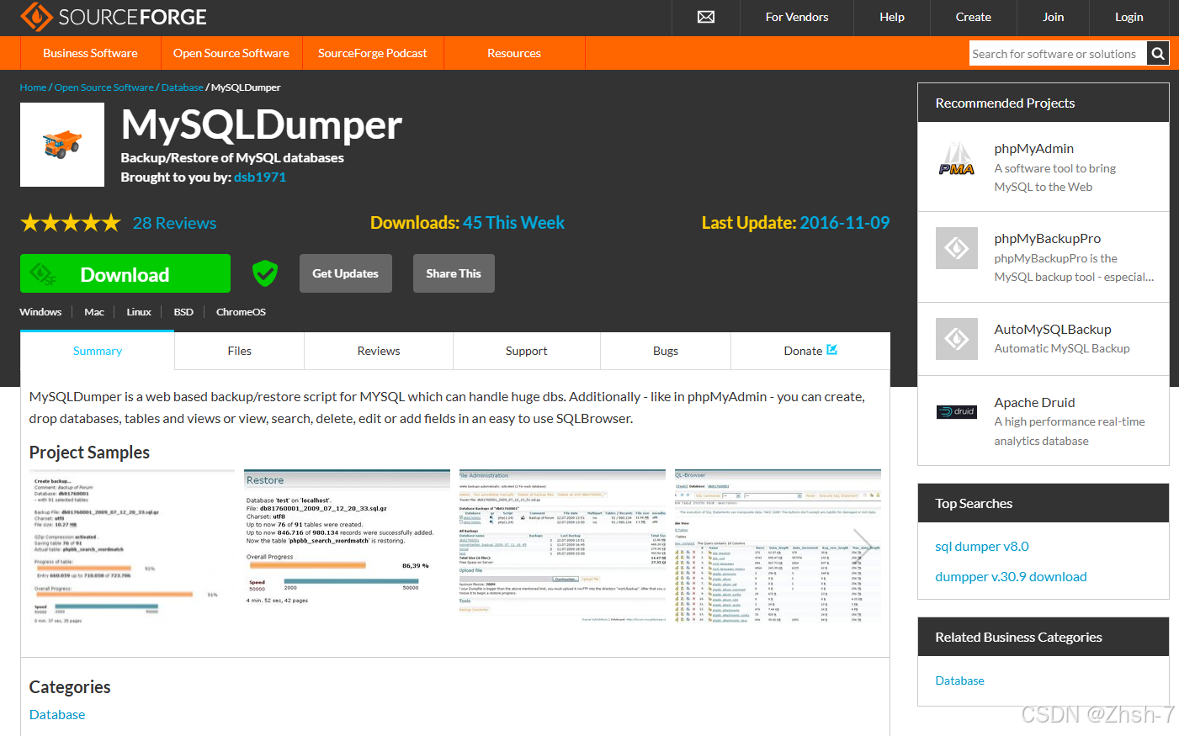Click the Share This button
This screenshot has width=1179, height=736.
454,273
